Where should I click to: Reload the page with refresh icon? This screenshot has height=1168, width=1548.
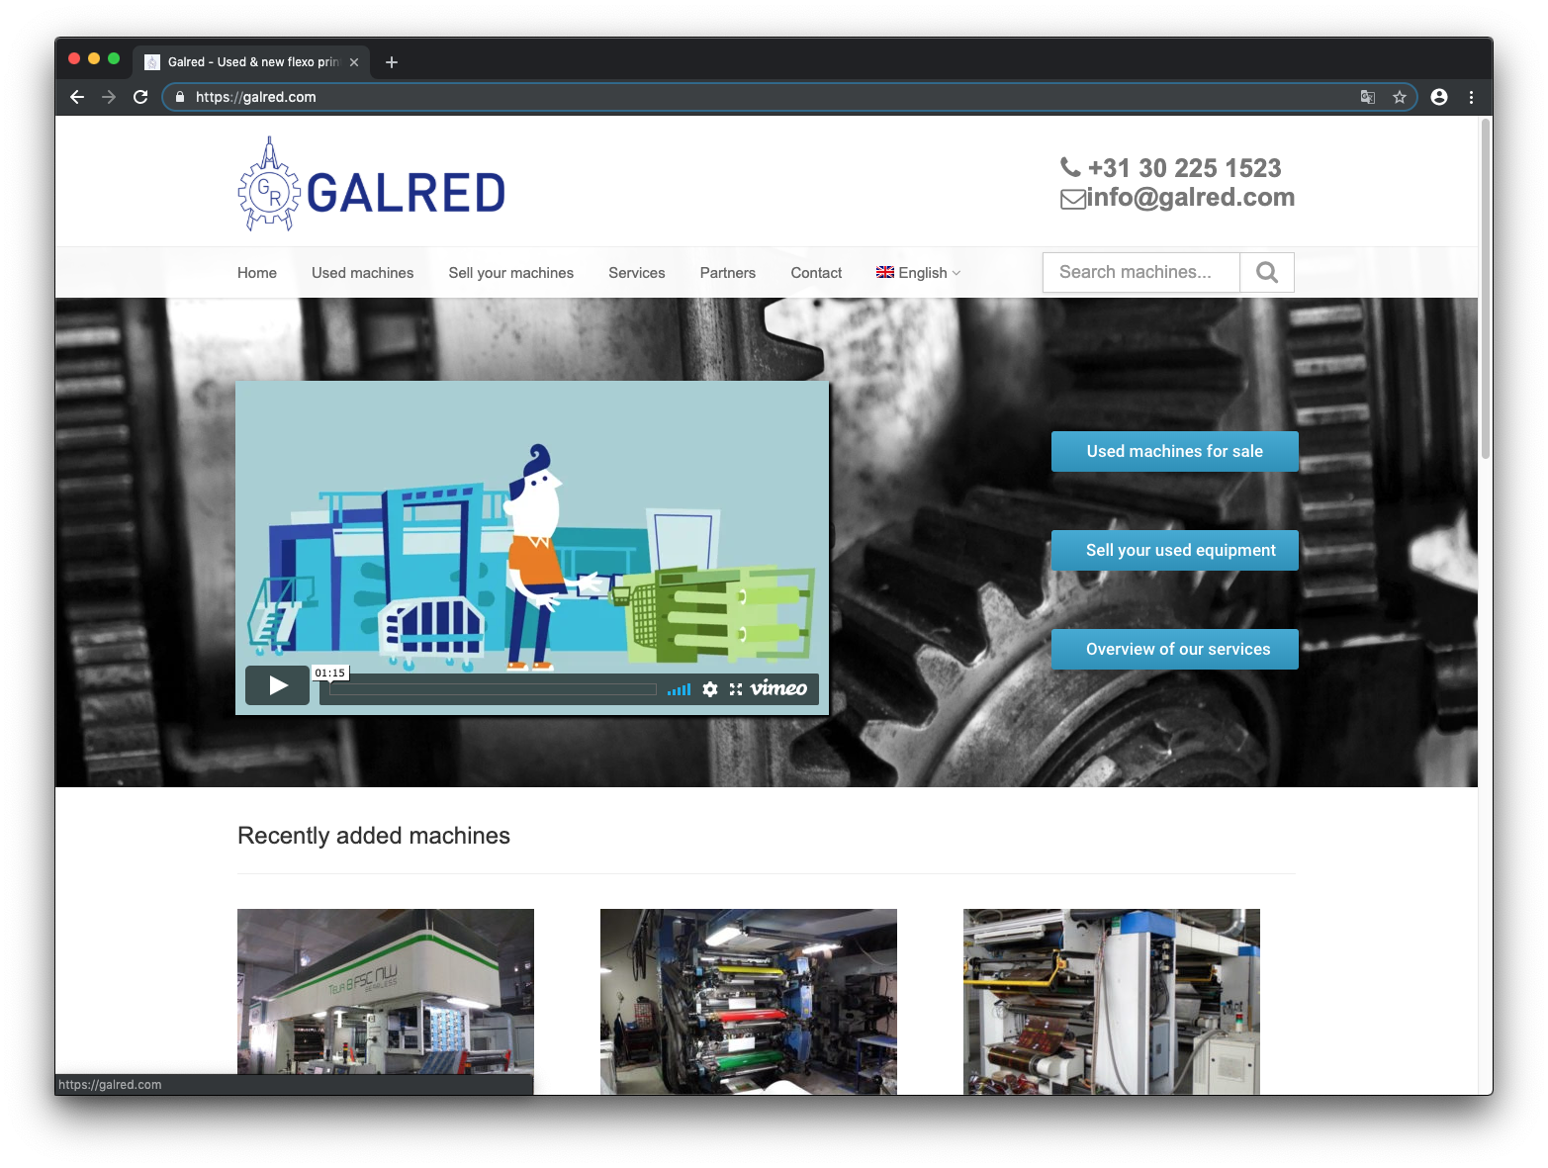[x=140, y=97]
